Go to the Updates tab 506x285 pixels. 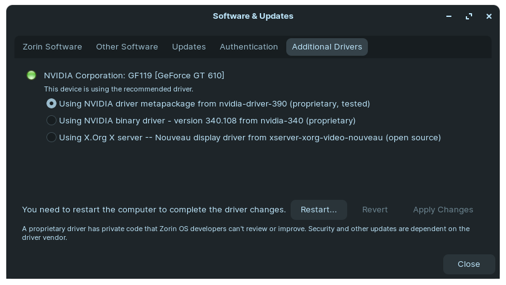(189, 47)
